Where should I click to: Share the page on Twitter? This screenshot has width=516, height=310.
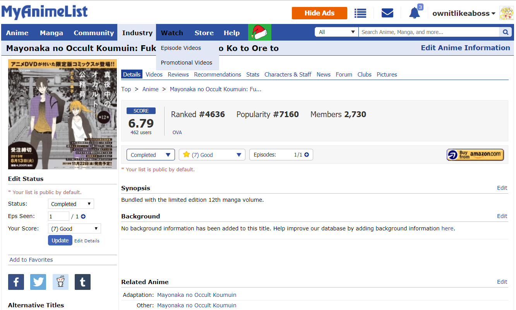[38, 282]
